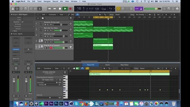Open the Loop Browser button

(x=173, y=9)
